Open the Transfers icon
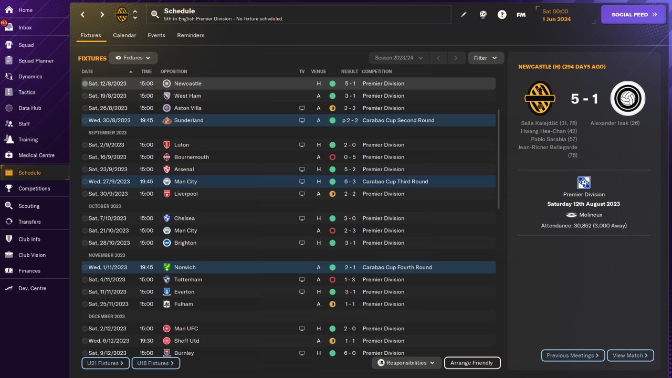This screenshot has height=378, width=672. [9, 222]
